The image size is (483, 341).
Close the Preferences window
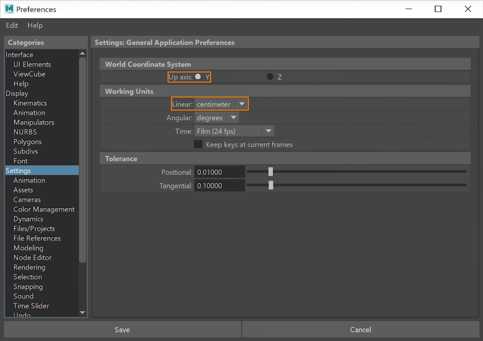pos(468,9)
